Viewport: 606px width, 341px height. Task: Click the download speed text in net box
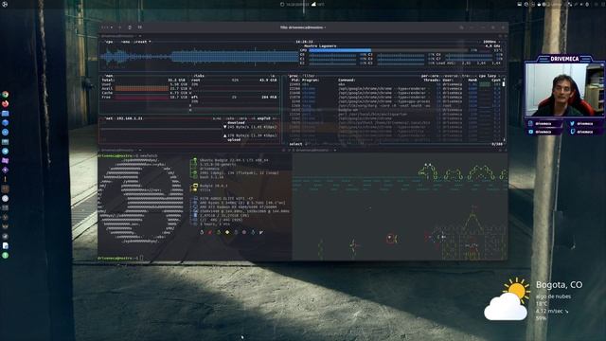tap(252, 127)
